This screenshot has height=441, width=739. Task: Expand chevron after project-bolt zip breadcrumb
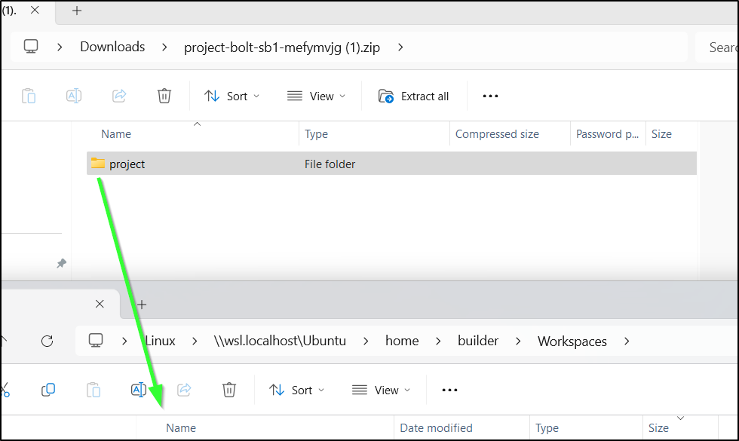point(400,47)
